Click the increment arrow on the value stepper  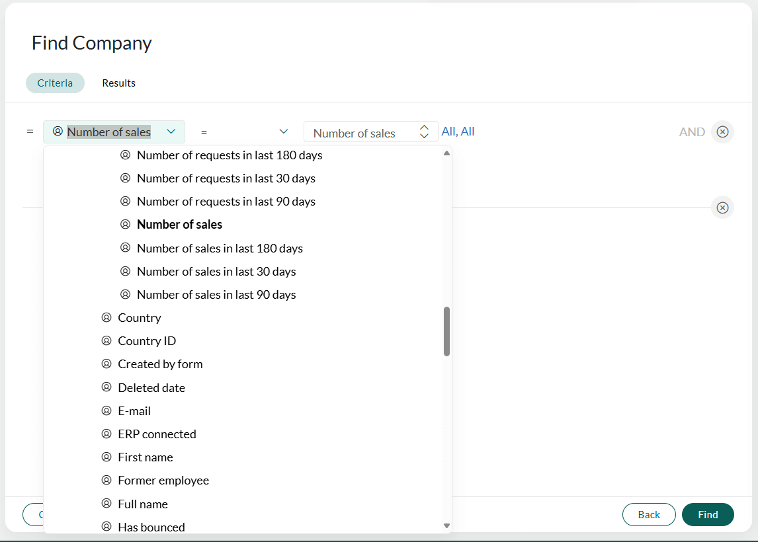coord(424,128)
